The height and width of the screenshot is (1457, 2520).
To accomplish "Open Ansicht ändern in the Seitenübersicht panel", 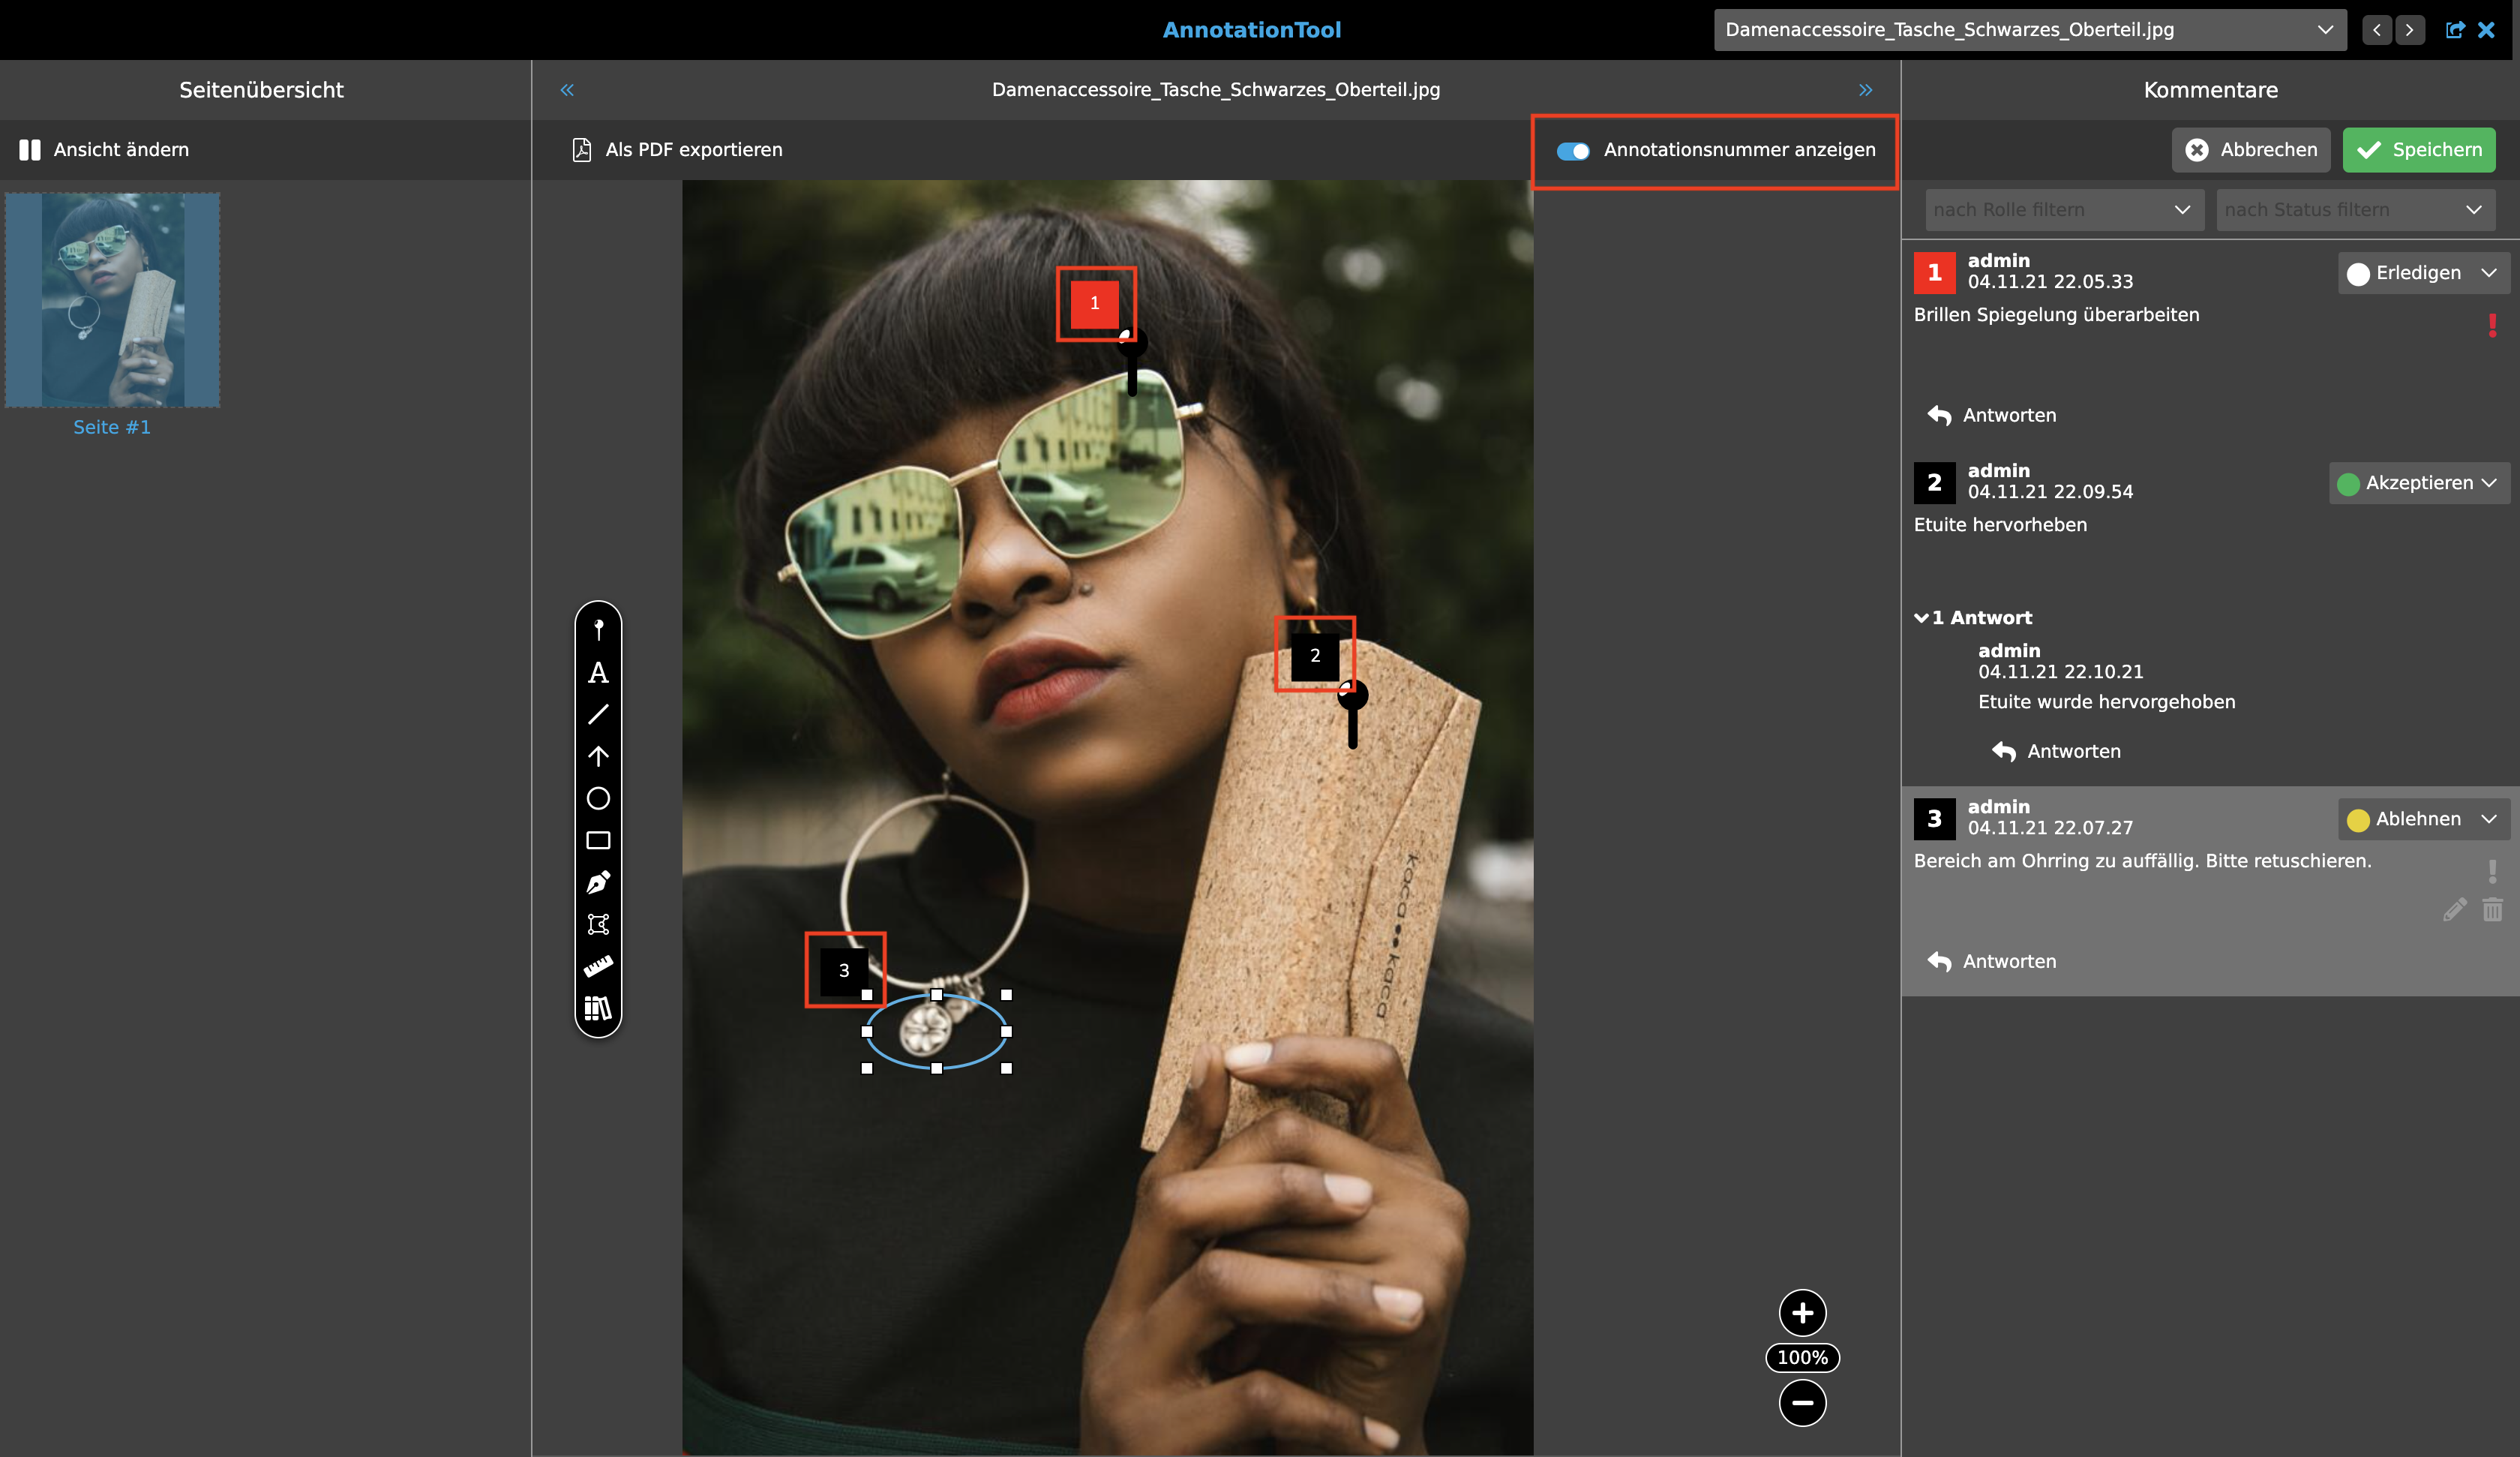I will (x=103, y=149).
